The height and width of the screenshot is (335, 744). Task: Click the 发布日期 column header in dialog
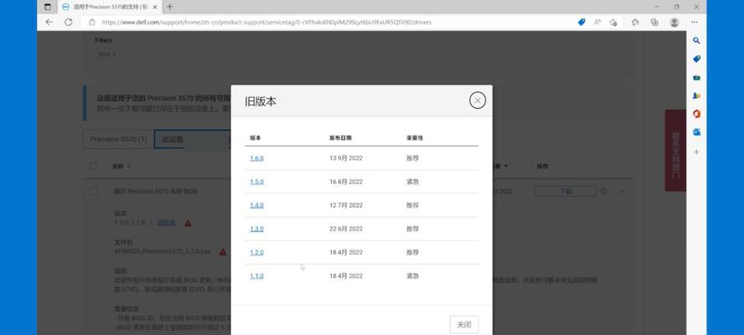tap(340, 138)
